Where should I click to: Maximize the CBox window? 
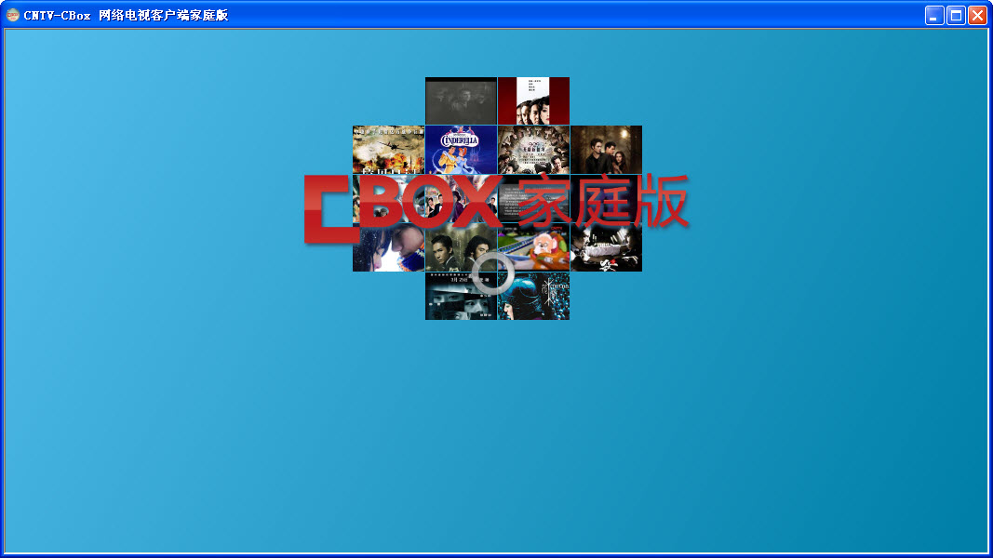pos(955,15)
